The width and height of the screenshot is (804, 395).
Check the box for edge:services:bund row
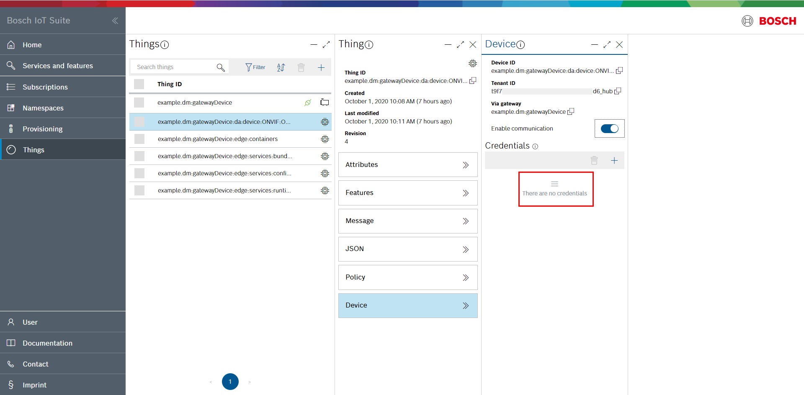click(139, 156)
